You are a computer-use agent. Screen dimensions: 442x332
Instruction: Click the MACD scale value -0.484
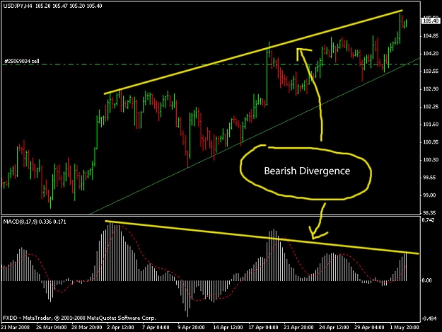(x=429, y=319)
